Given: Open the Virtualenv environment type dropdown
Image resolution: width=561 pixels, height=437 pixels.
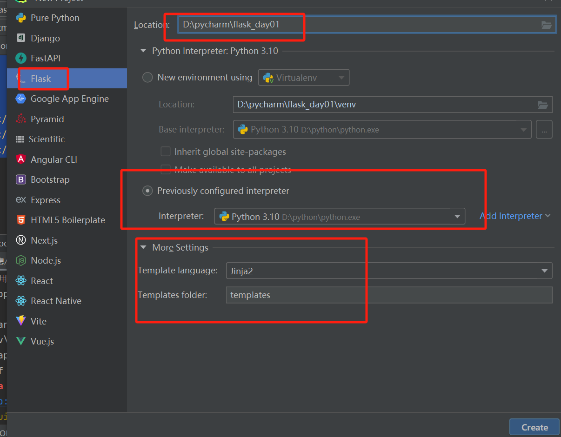Looking at the screenshot, I should (x=304, y=78).
